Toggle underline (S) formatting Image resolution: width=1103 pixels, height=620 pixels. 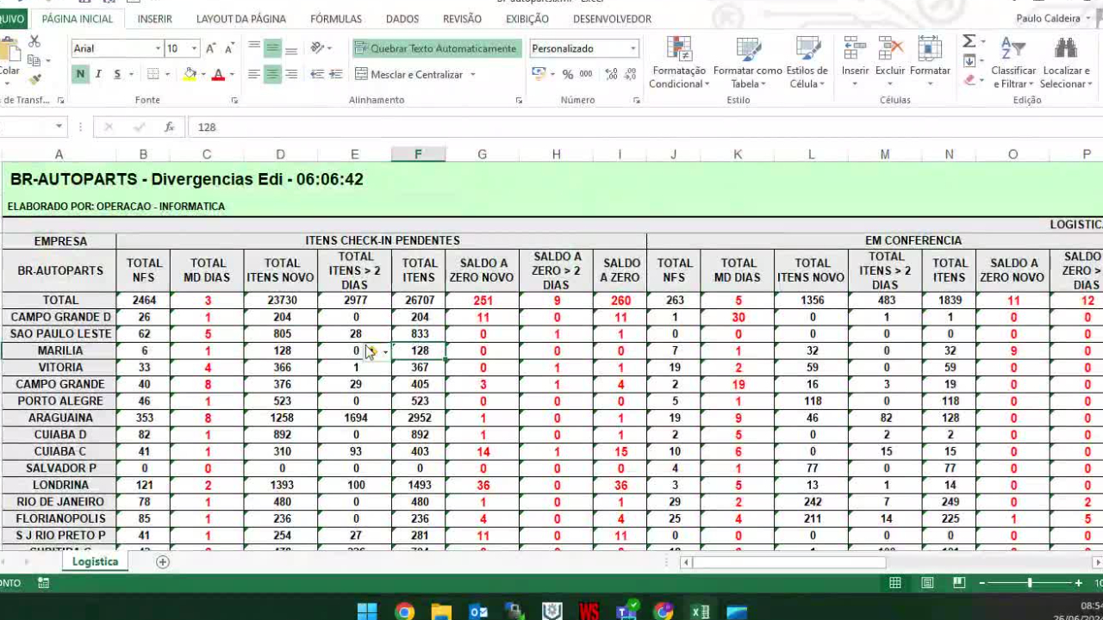click(x=115, y=75)
